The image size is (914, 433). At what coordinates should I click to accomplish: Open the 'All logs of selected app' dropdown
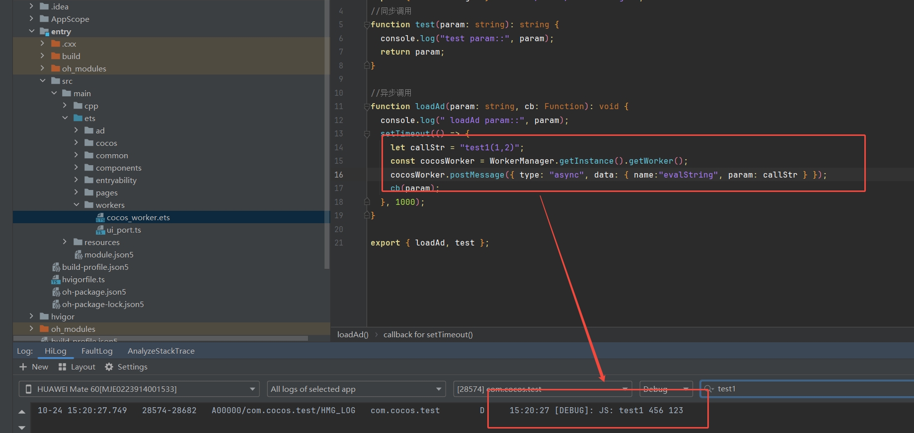click(x=356, y=389)
